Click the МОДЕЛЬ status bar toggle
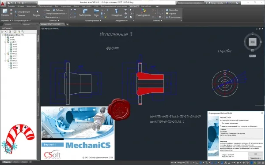This screenshot has width=265, height=165. (182, 163)
